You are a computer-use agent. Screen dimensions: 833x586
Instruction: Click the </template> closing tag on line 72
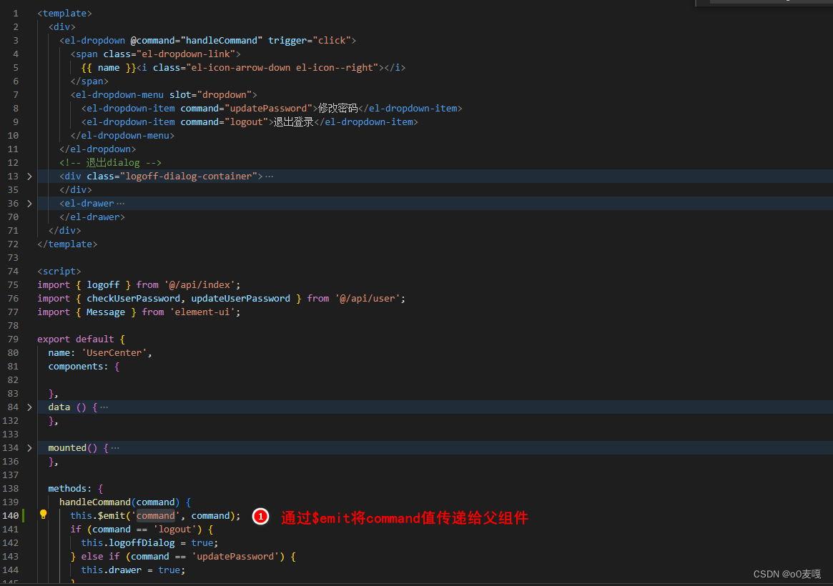point(67,244)
